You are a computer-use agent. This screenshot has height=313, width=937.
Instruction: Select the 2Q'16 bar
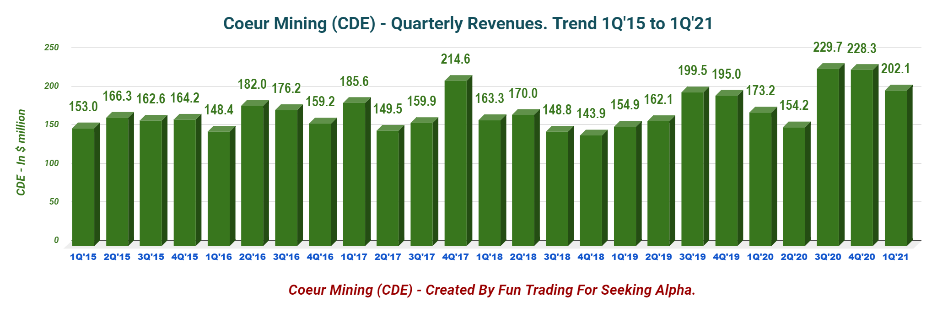coord(255,173)
